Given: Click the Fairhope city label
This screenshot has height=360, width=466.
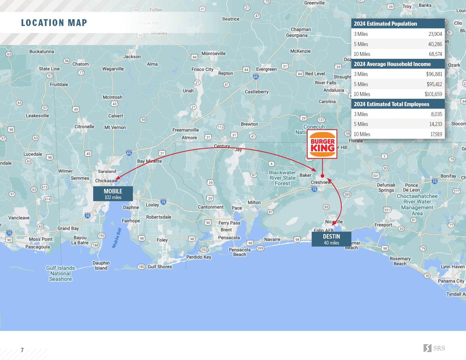Looking at the screenshot, I should point(131,221).
